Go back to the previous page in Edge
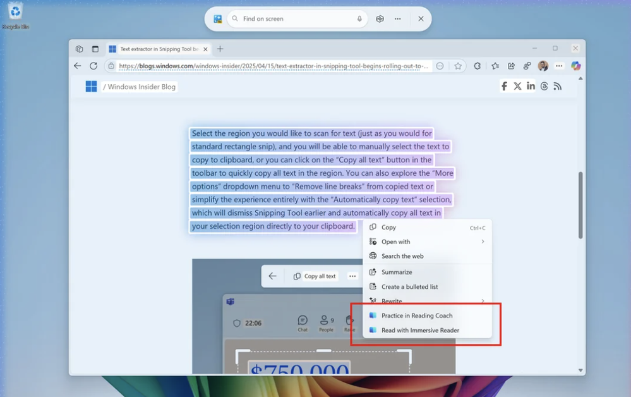 click(x=77, y=66)
